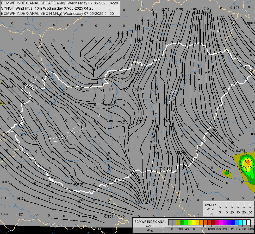The height and width of the screenshot is (234, 255).
Task: Click the 5.40 value on the map
Action: [x=109, y=121]
